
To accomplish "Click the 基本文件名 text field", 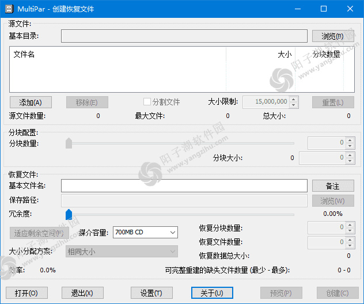I will pyautogui.click(x=184, y=185).
